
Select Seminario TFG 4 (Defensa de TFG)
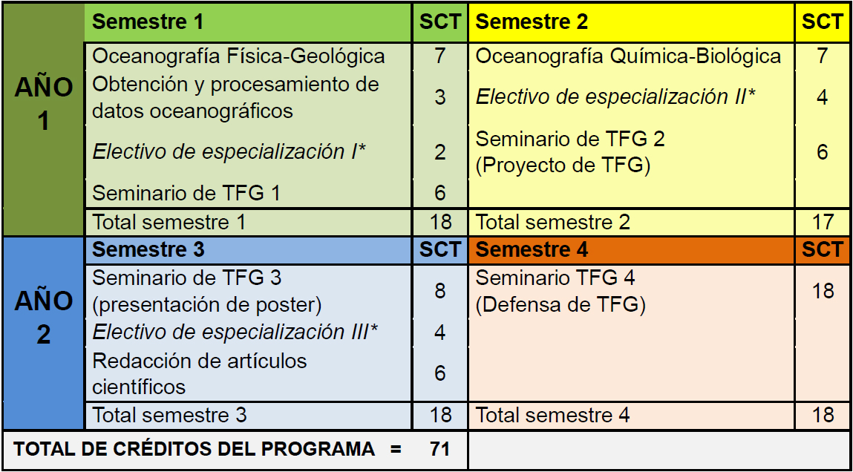tap(561, 292)
